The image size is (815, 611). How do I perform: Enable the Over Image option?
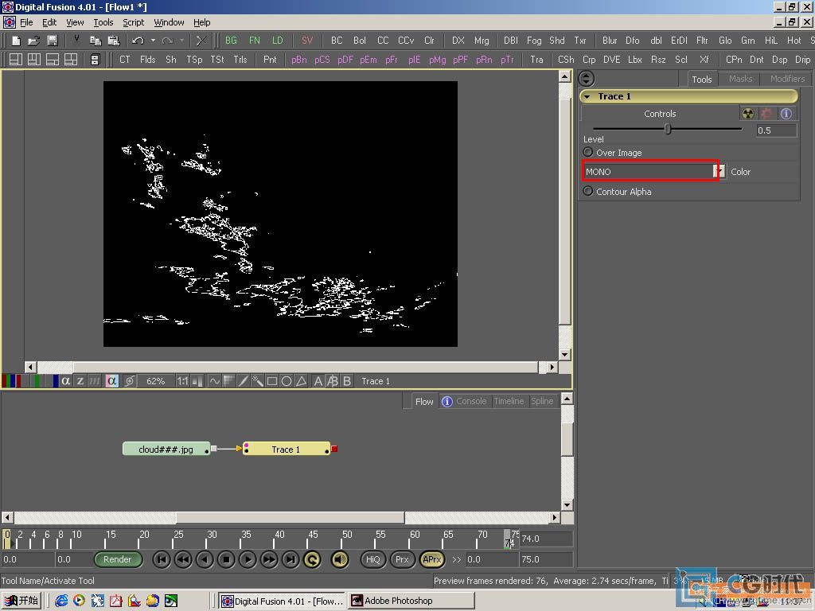(588, 152)
